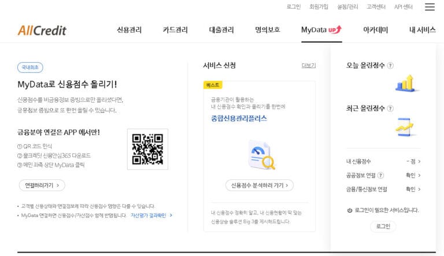Click 신용점수 분석하러 가기 button
Viewport: 444px width, 256px height.
click(260, 185)
